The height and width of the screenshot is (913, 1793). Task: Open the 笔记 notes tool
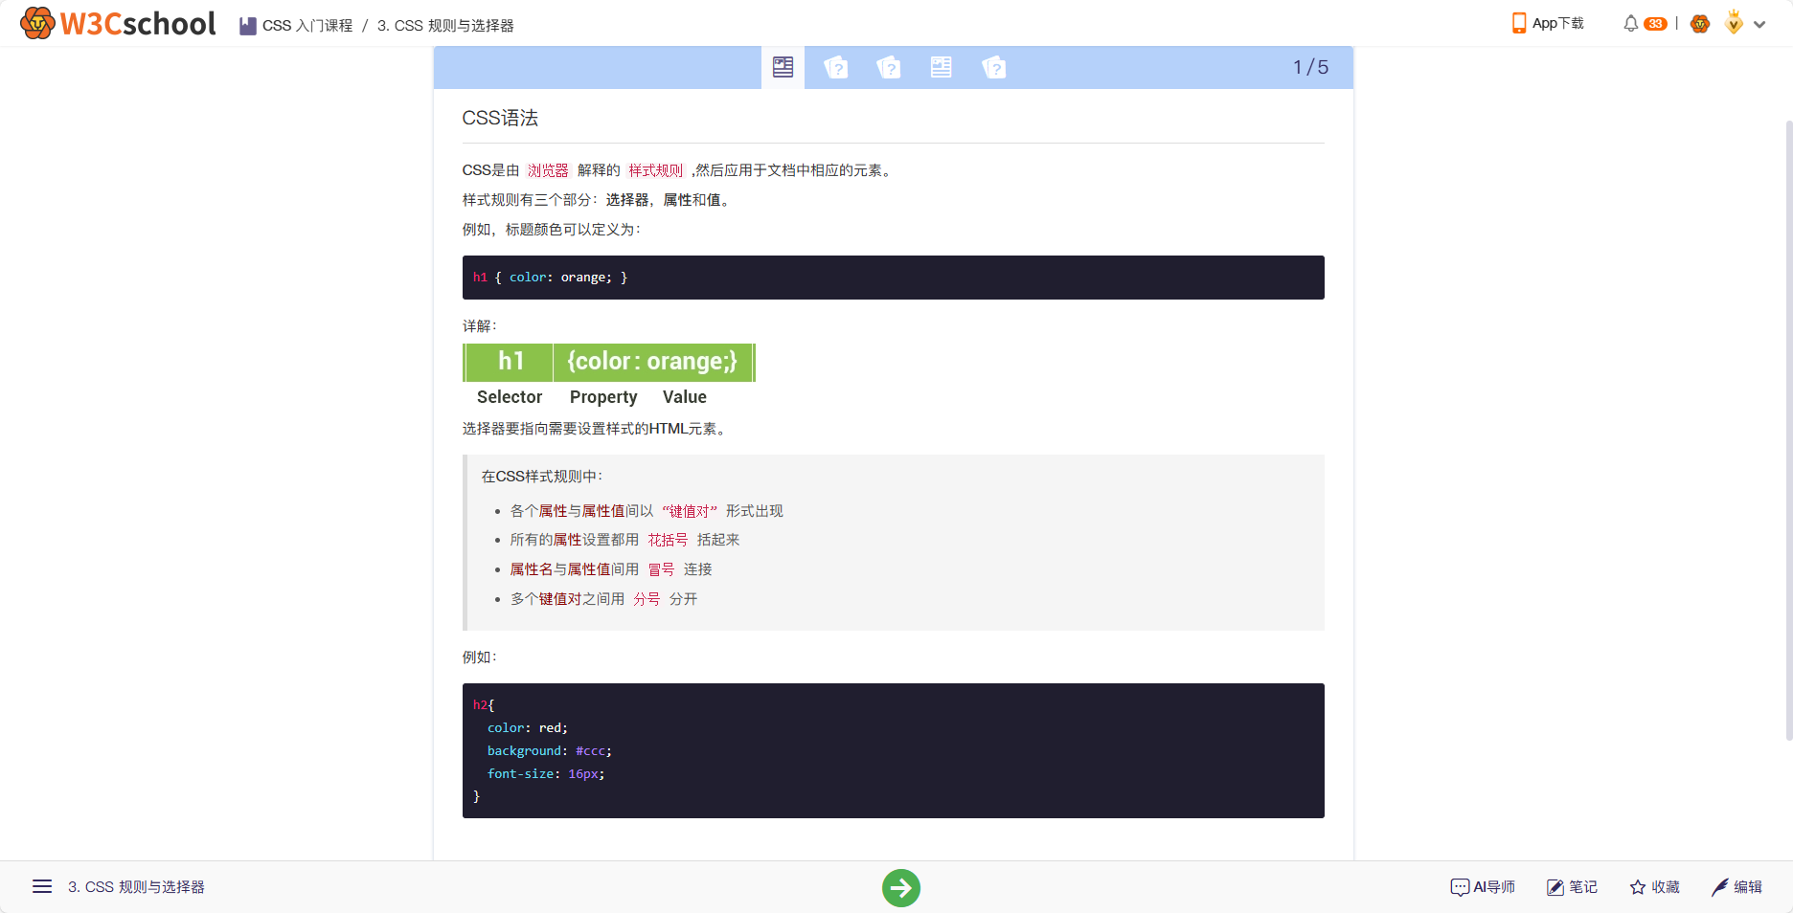pos(1572,887)
